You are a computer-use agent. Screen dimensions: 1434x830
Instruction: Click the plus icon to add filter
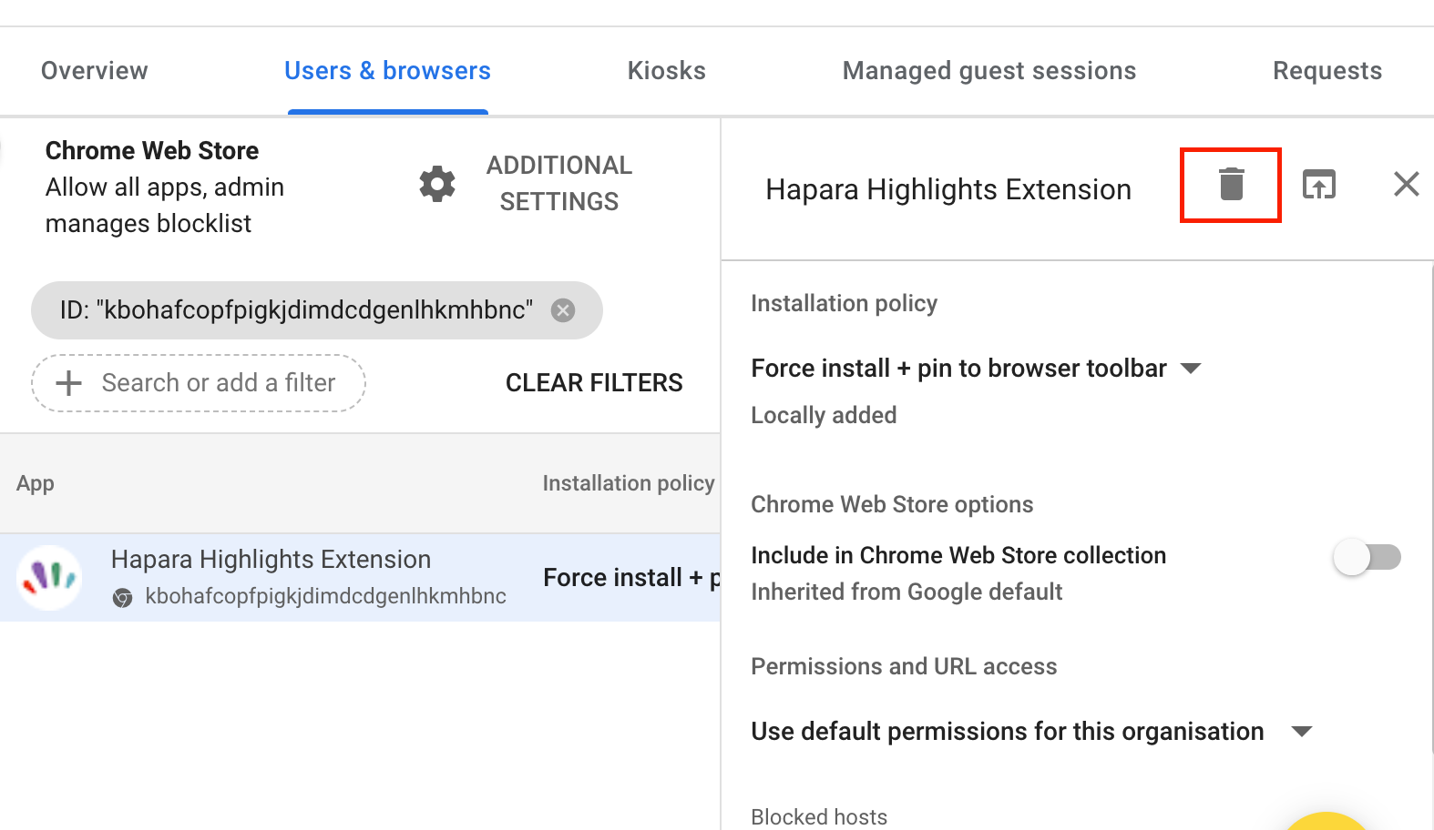coord(69,383)
